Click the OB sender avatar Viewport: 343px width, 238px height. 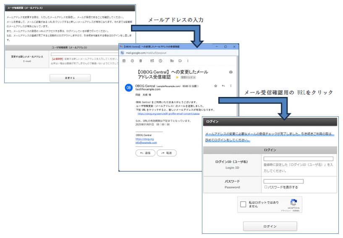pyautogui.click(x=128, y=88)
